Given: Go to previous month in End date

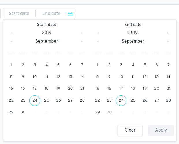Looking at the screenshot, I should [98, 41].
